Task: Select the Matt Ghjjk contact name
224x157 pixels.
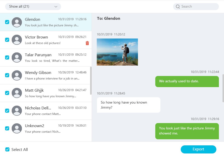Action: (x=34, y=90)
